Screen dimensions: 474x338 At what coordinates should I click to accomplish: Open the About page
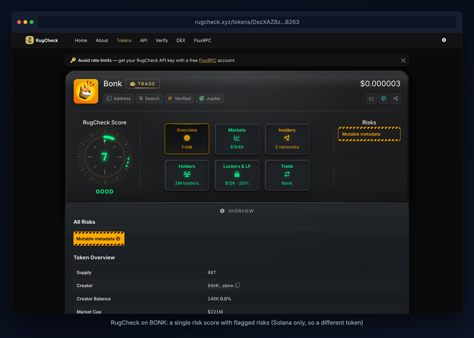(102, 40)
